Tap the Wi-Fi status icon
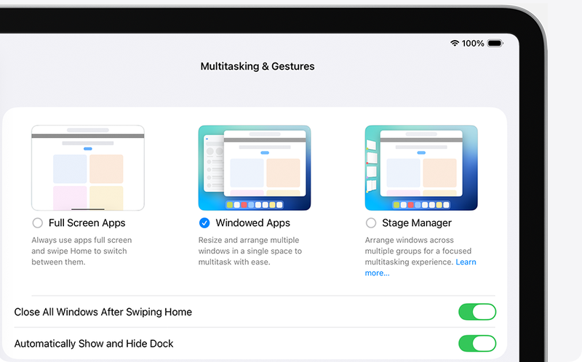The width and height of the screenshot is (582, 362). [455, 43]
